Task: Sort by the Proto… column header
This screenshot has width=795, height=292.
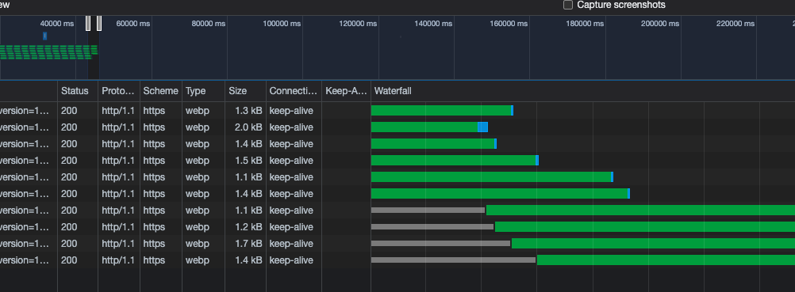Action: tap(119, 91)
